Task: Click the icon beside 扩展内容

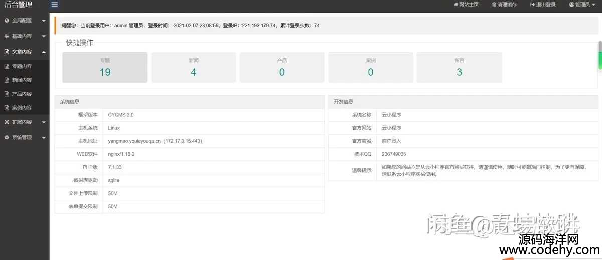Action: [7, 122]
